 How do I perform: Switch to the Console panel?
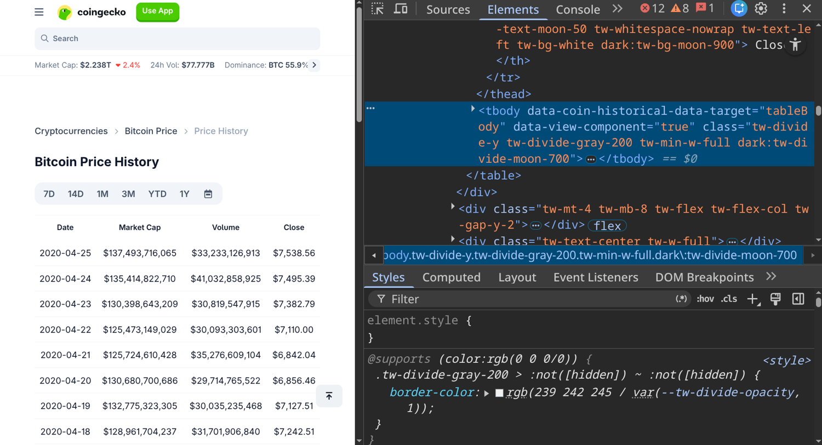(578, 9)
